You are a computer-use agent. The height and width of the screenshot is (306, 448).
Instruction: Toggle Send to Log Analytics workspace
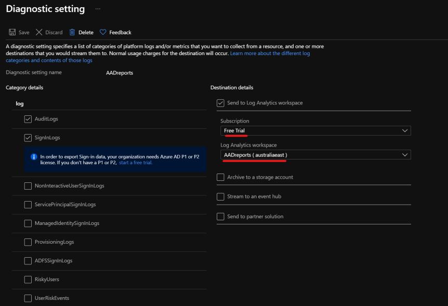coord(220,103)
